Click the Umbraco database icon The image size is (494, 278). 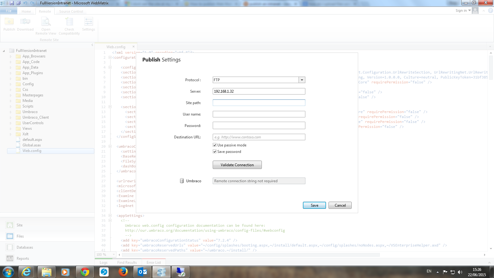coord(182,181)
